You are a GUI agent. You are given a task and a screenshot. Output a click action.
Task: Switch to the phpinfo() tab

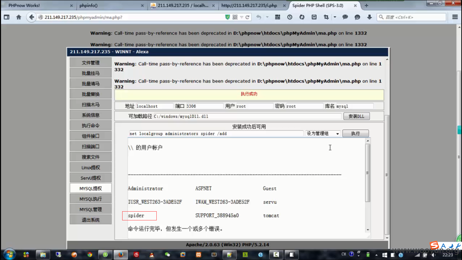click(108, 6)
